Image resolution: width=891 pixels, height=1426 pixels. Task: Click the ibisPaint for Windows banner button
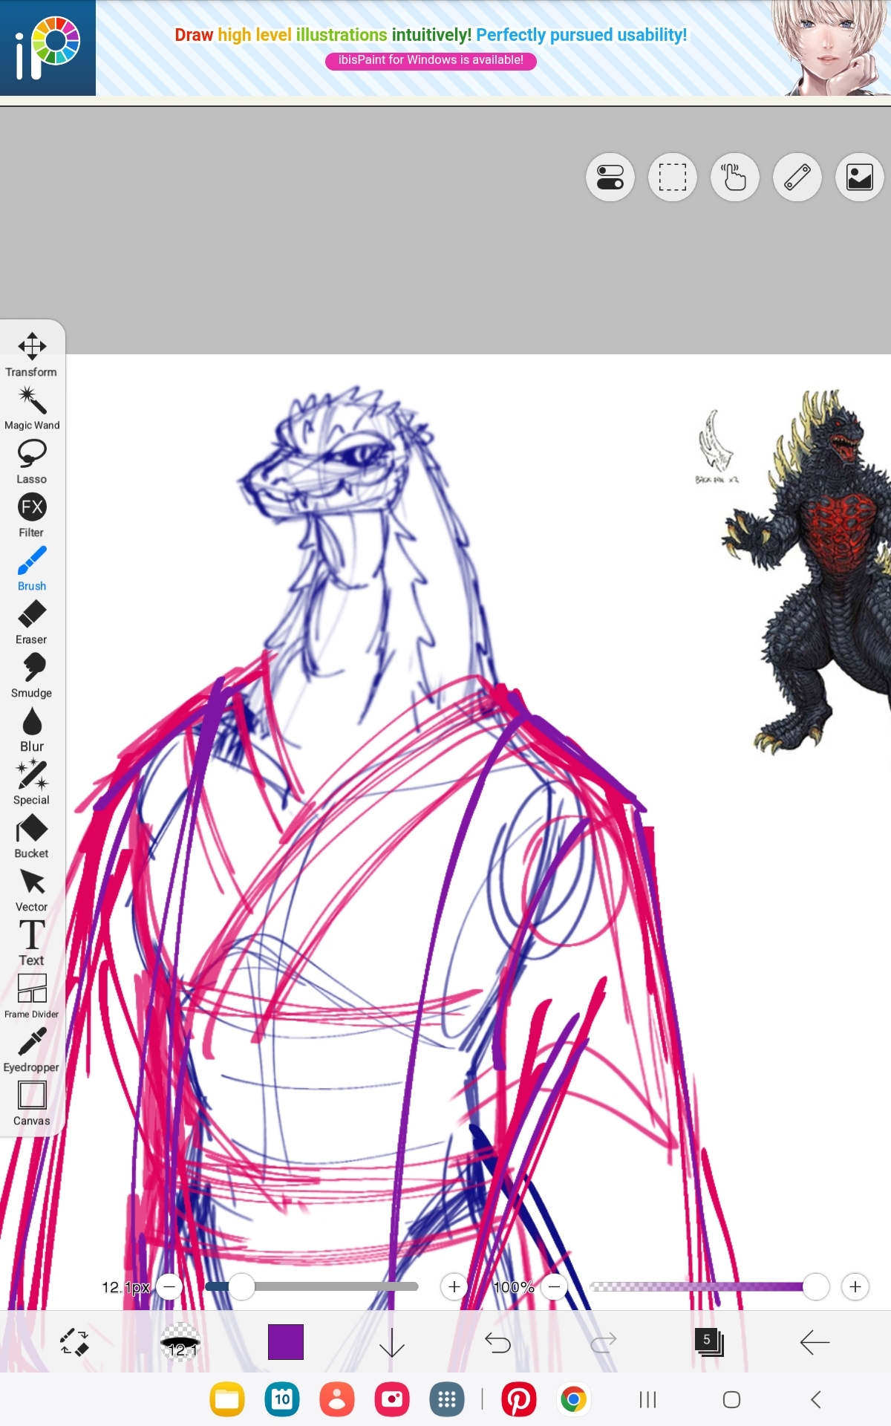click(431, 60)
